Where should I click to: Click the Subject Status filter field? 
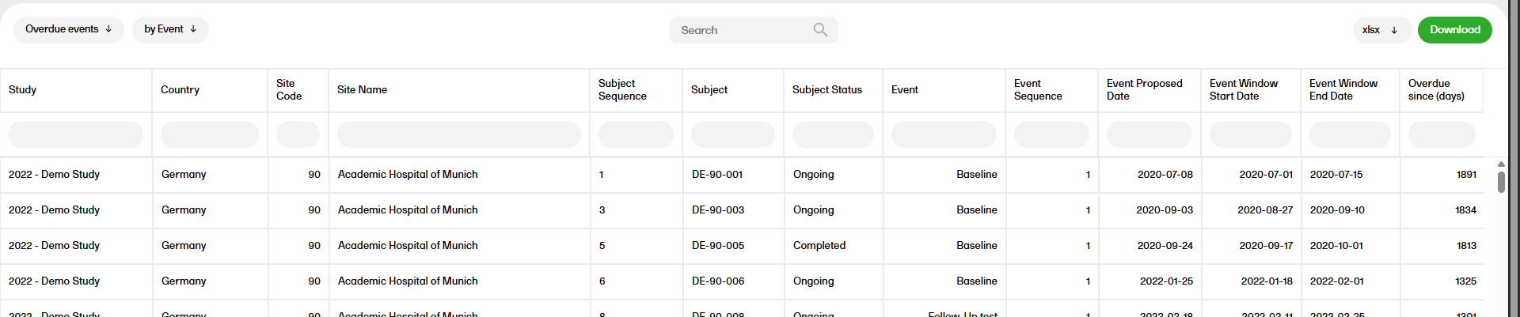(832, 134)
